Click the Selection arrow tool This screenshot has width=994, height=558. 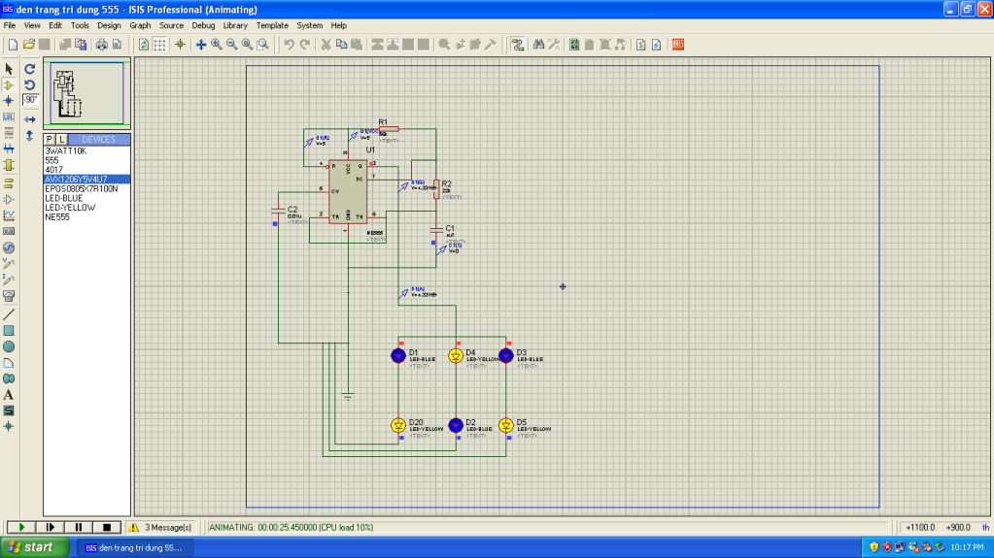[9, 69]
